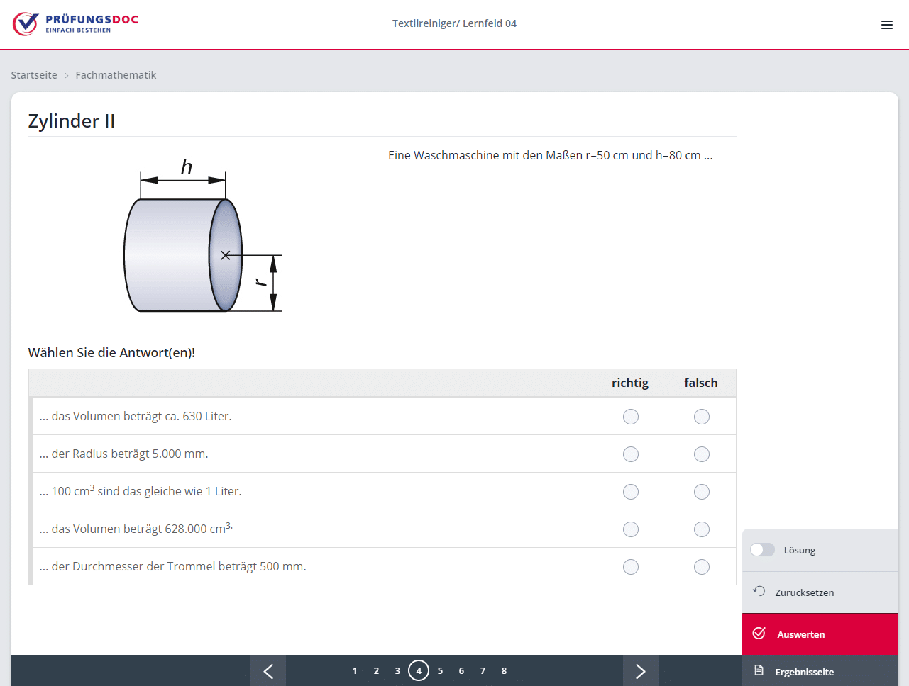
Task: Toggle the Lösung switch on
Action: coord(763,550)
